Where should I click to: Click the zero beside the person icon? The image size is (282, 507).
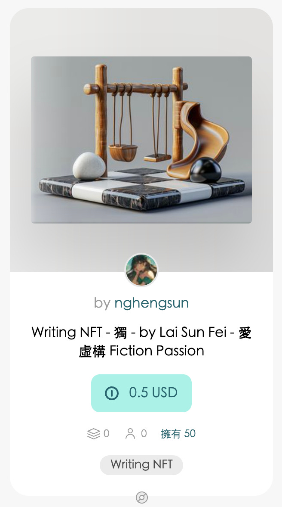pos(144,434)
